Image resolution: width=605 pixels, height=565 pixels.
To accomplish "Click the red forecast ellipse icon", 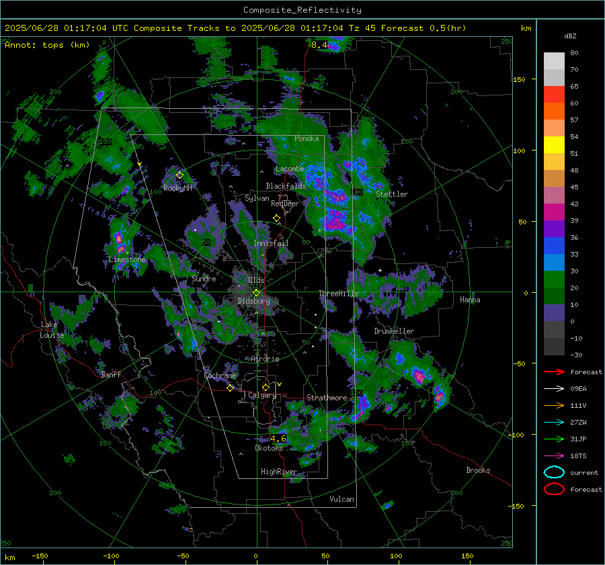I will tap(554, 489).
